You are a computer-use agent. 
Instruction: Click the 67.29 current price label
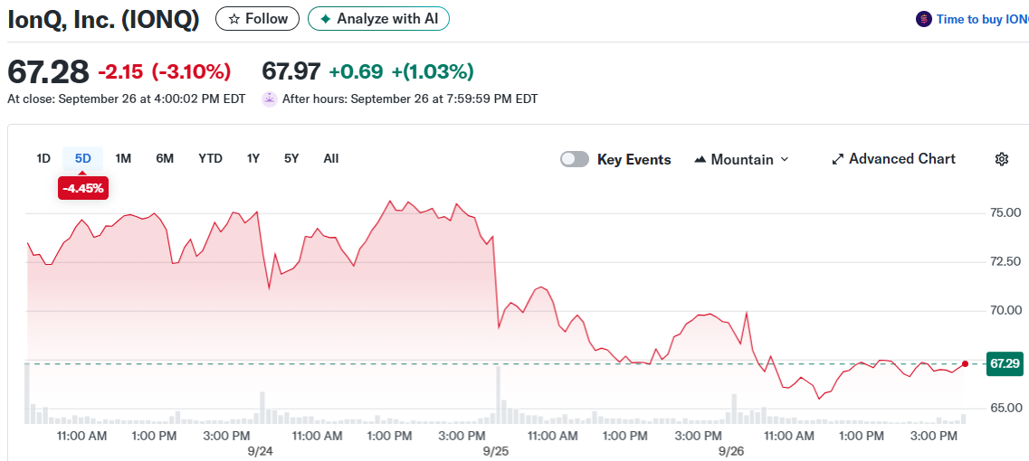1005,363
